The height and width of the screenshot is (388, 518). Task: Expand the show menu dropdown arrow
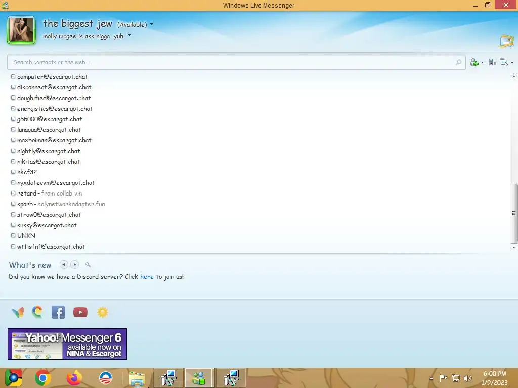pos(512,62)
